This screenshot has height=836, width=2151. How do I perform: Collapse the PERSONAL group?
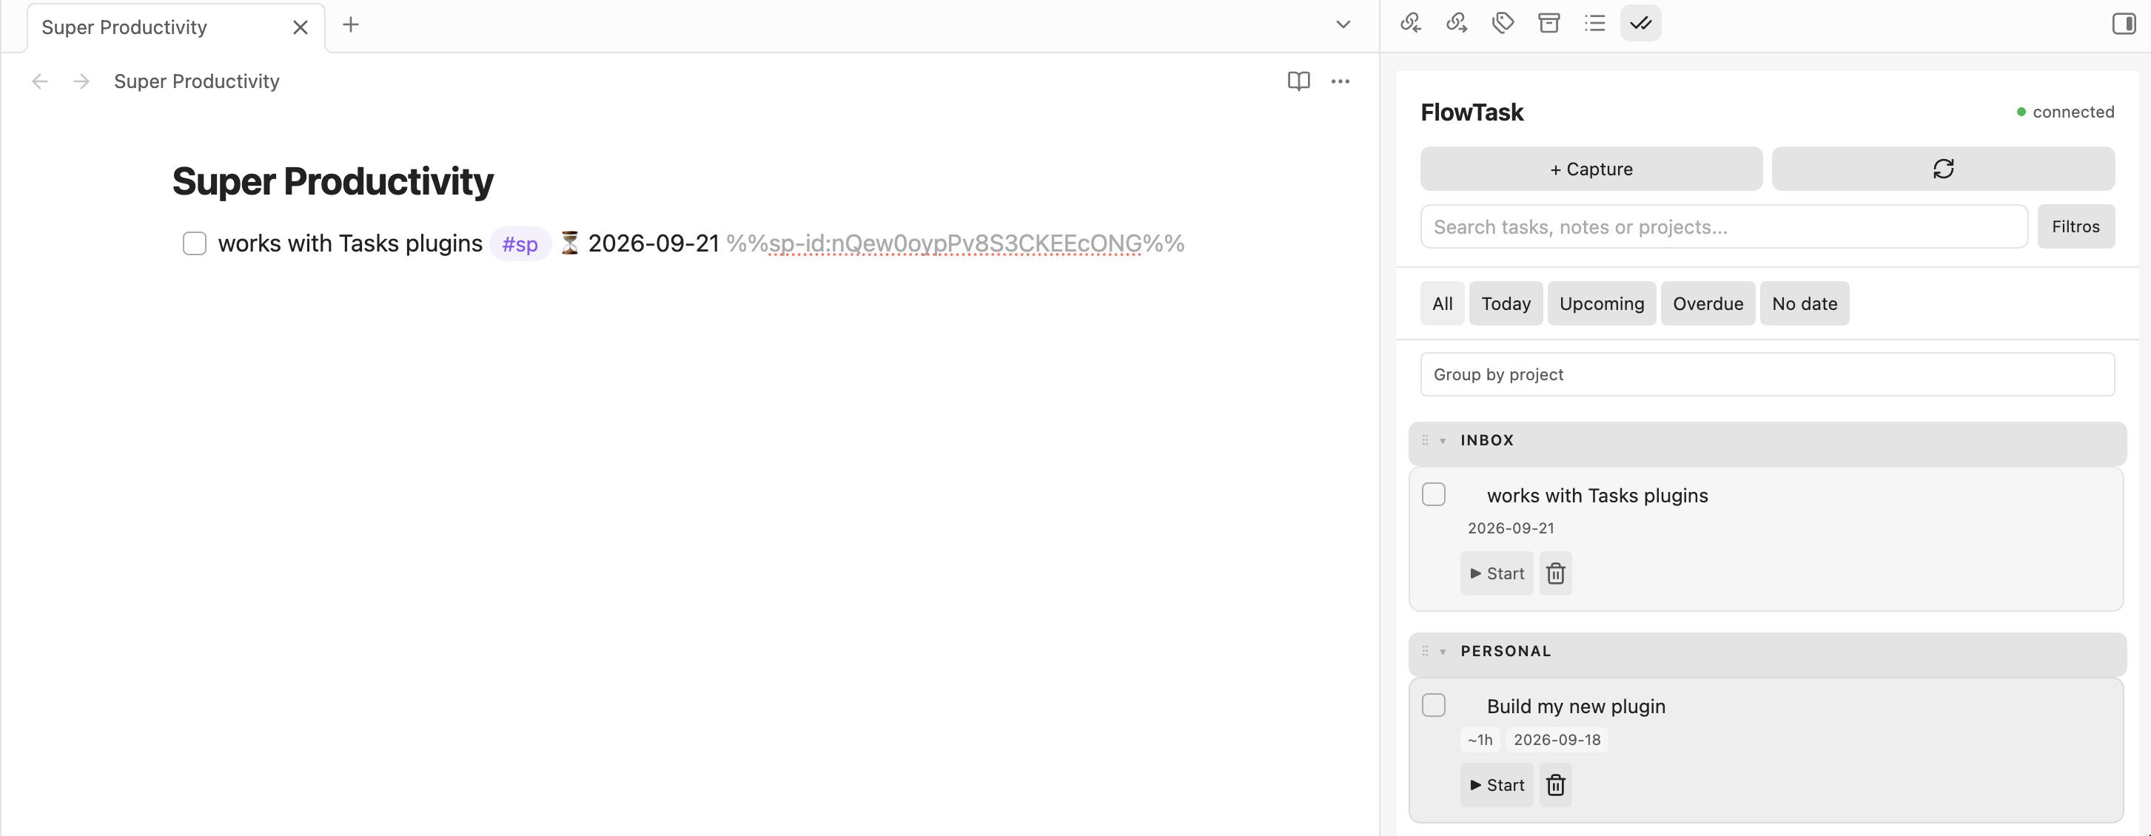(x=1442, y=652)
